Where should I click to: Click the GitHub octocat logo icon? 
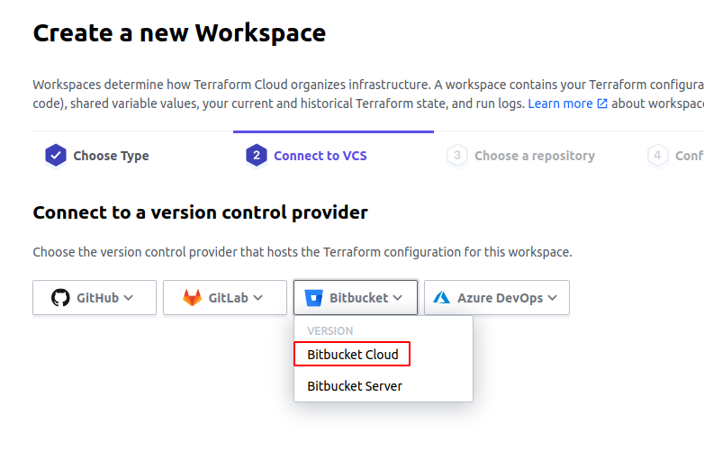pyautogui.click(x=60, y=298)
